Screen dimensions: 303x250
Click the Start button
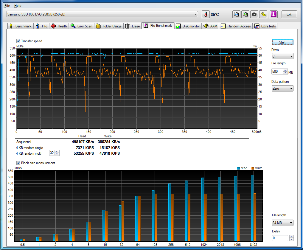pos(282,42)
